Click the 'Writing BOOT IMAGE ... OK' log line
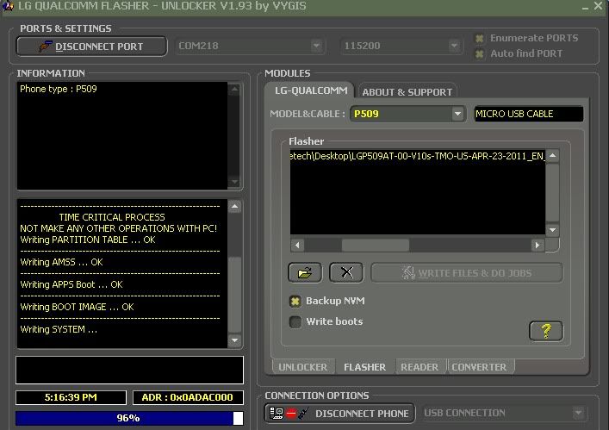The width and height of the screenshot is (609, 430). [x=77, y=307]
